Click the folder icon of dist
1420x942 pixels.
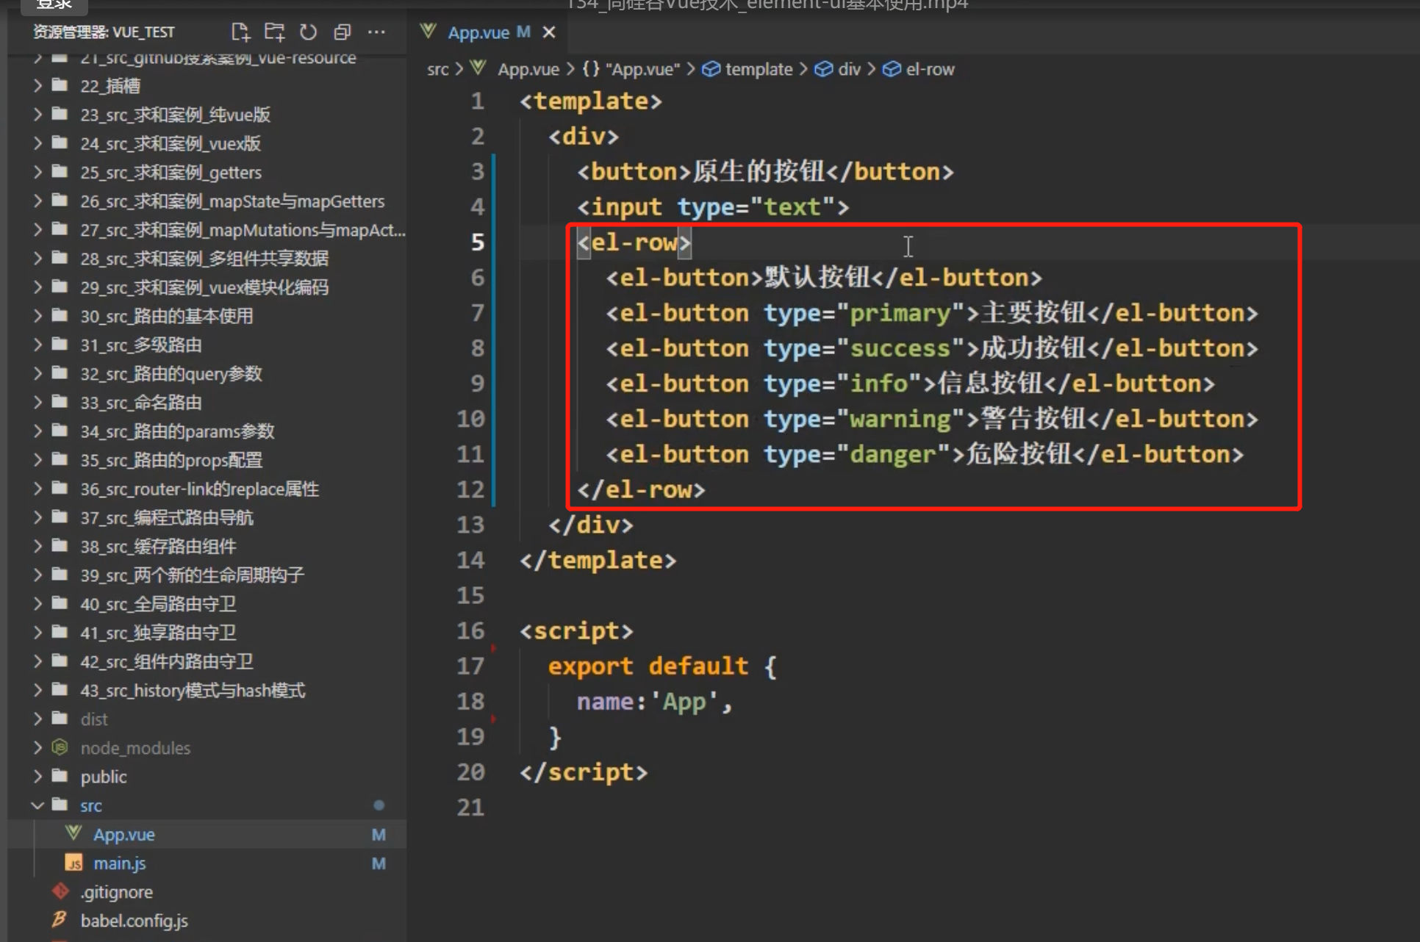tap(60, 718)
